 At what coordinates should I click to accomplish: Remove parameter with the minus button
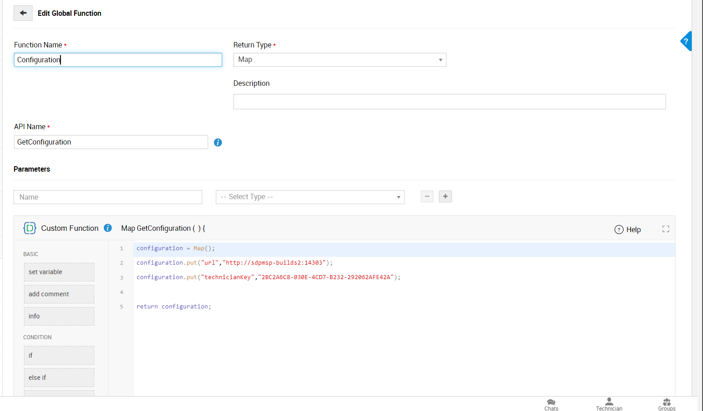pyautogui.click(x=427, y=196)
